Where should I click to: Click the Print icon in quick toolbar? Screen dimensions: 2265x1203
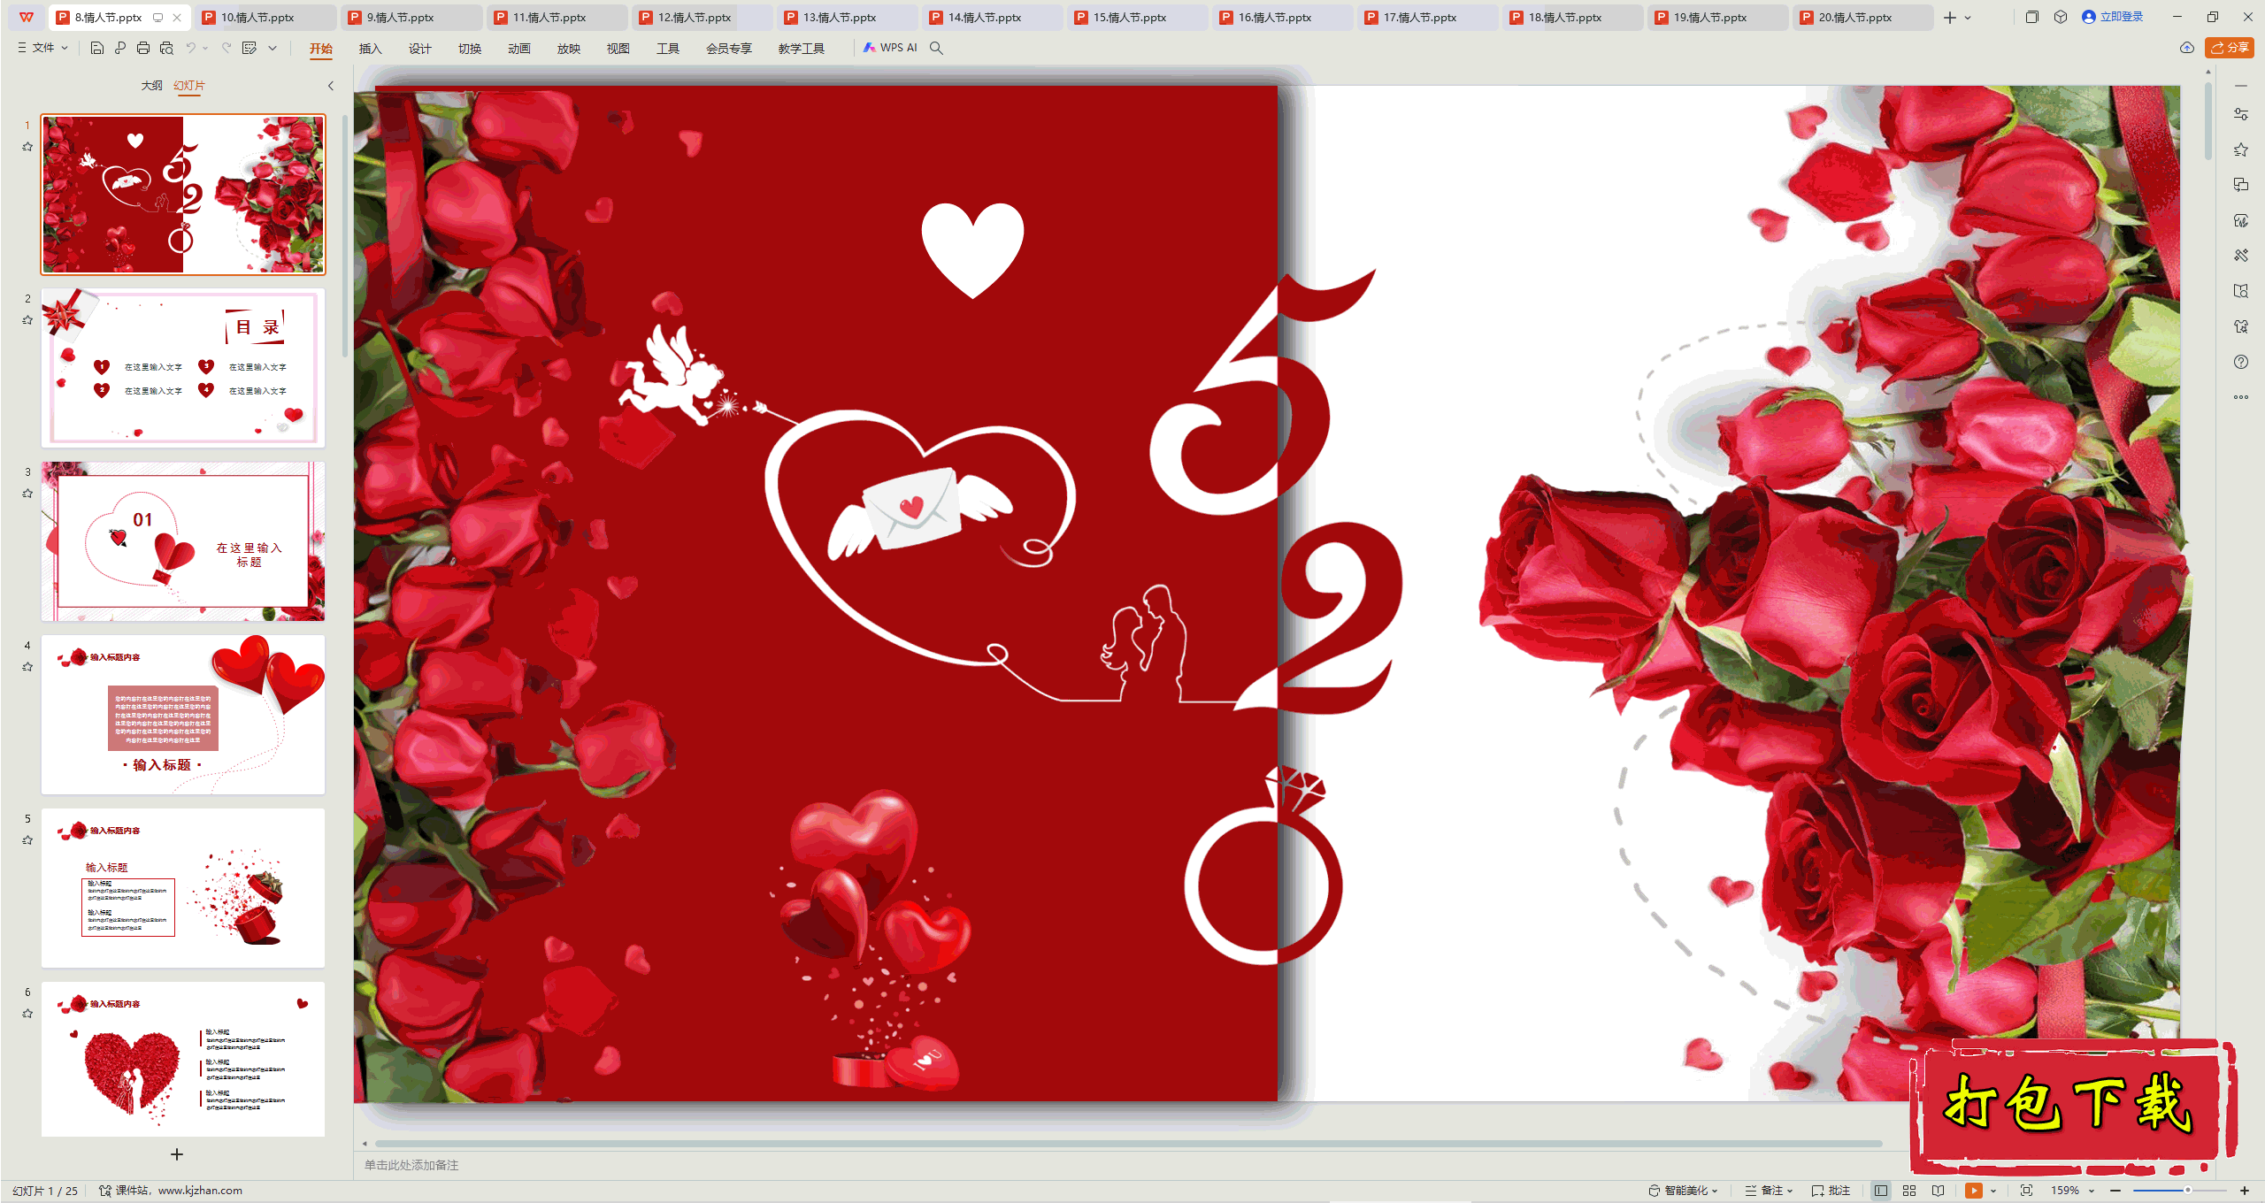143,48
